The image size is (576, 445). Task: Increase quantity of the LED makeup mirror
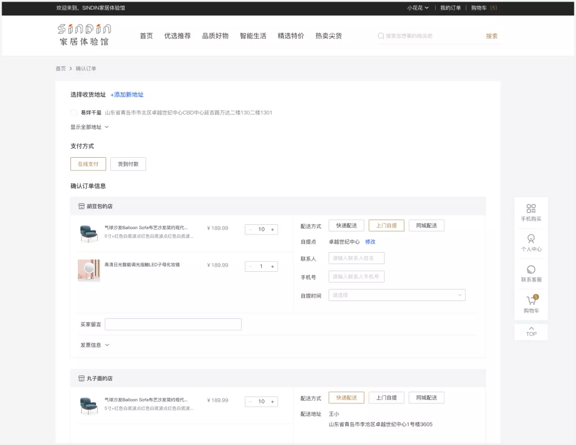272,266
